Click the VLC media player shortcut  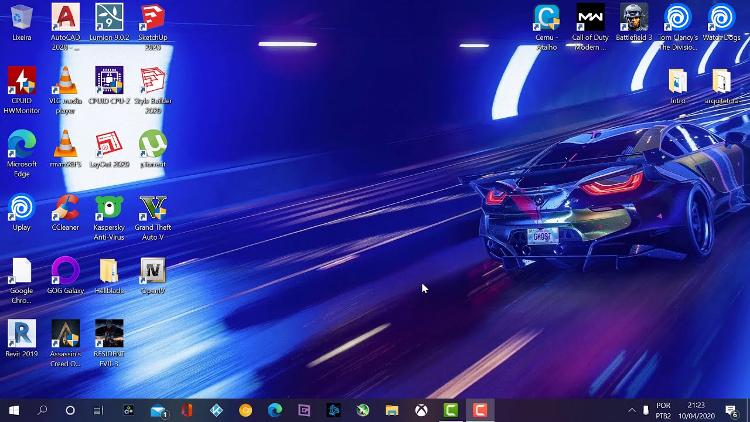(66, 90)
